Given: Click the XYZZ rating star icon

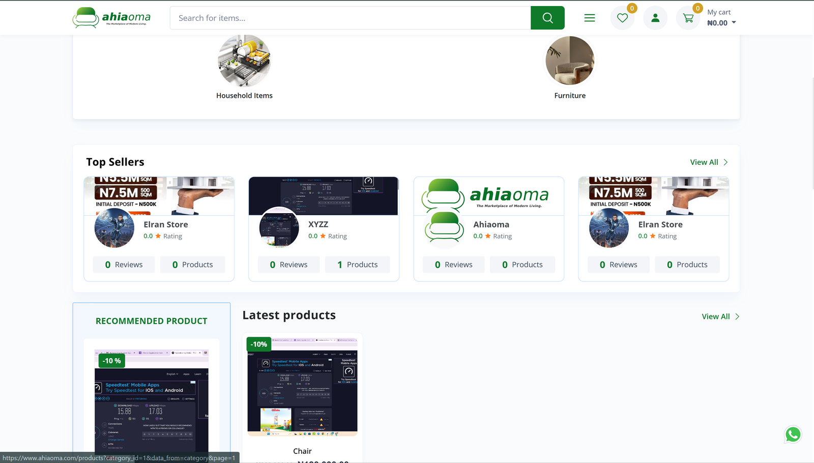Looking at the screenshot, I should click(323, 236).
